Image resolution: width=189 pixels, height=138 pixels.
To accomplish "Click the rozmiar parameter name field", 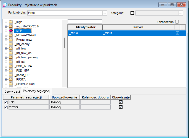I will (29, 107).
